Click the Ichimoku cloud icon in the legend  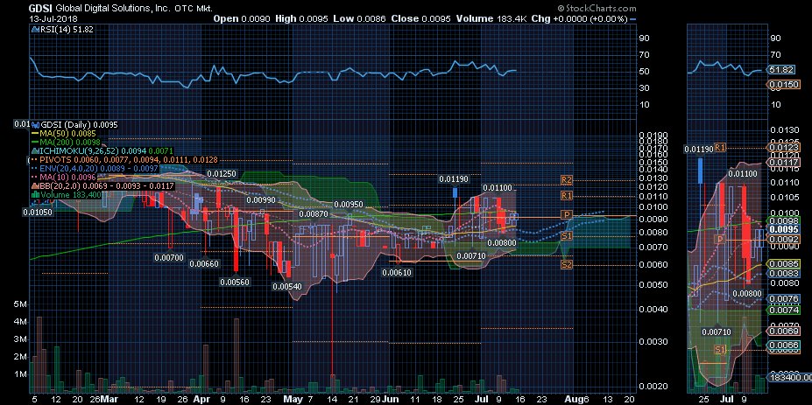pyautogui.click(x=36, y=150)
